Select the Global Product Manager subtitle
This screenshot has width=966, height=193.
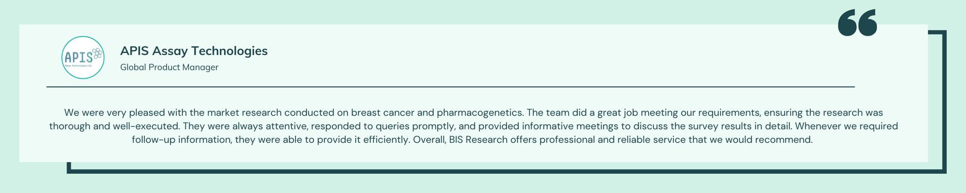point(169,67)
